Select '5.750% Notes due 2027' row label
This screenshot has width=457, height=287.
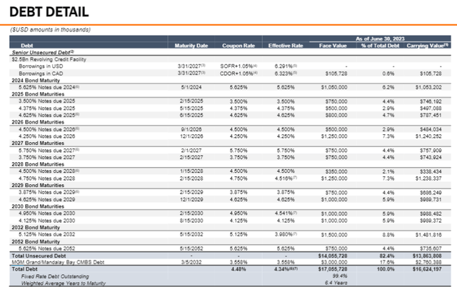coord(49,151)
